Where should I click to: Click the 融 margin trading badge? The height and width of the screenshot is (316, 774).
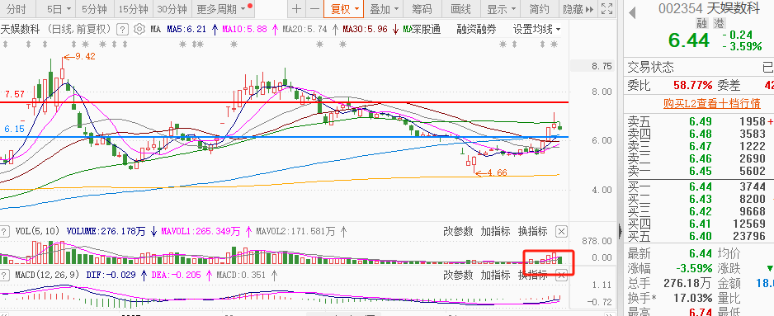click(702, 23)
